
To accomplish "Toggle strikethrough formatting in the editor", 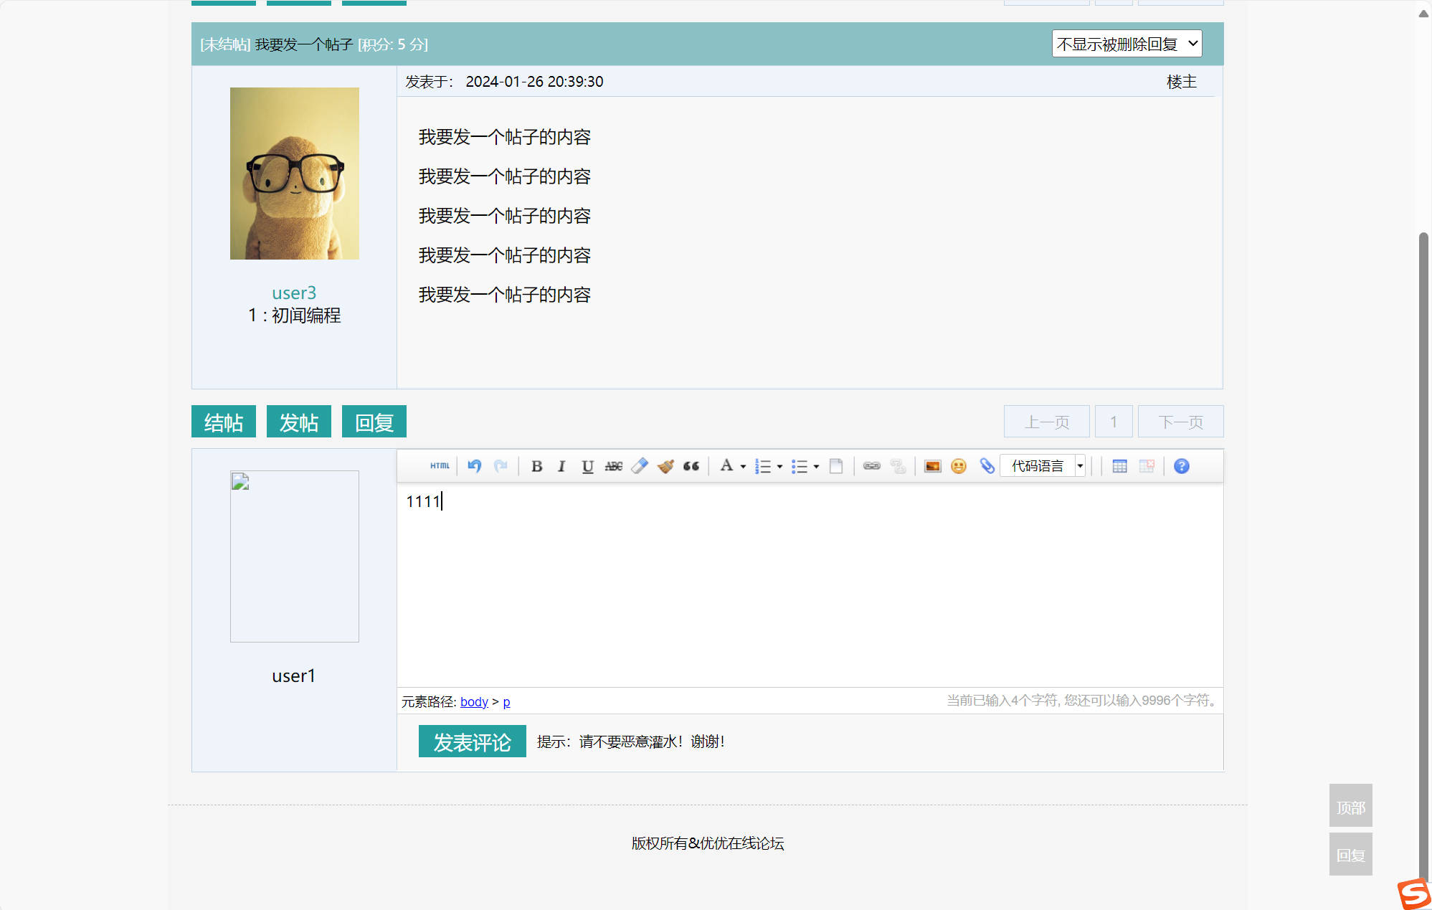I will pos(614,465).
